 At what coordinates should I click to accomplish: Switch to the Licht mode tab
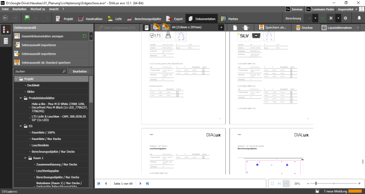(115, 19)
